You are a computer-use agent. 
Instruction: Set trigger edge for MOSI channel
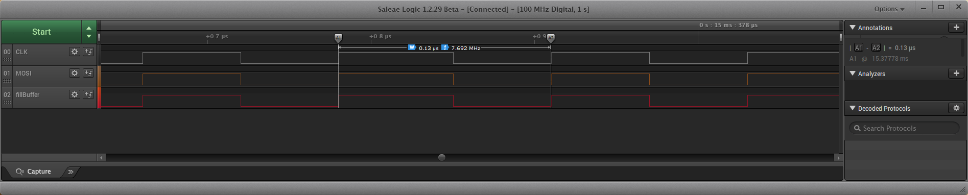tap(88, 73)
